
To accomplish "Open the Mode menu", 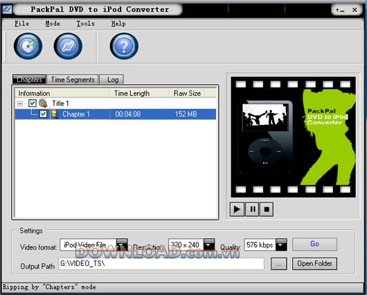I will click(53, 23).
